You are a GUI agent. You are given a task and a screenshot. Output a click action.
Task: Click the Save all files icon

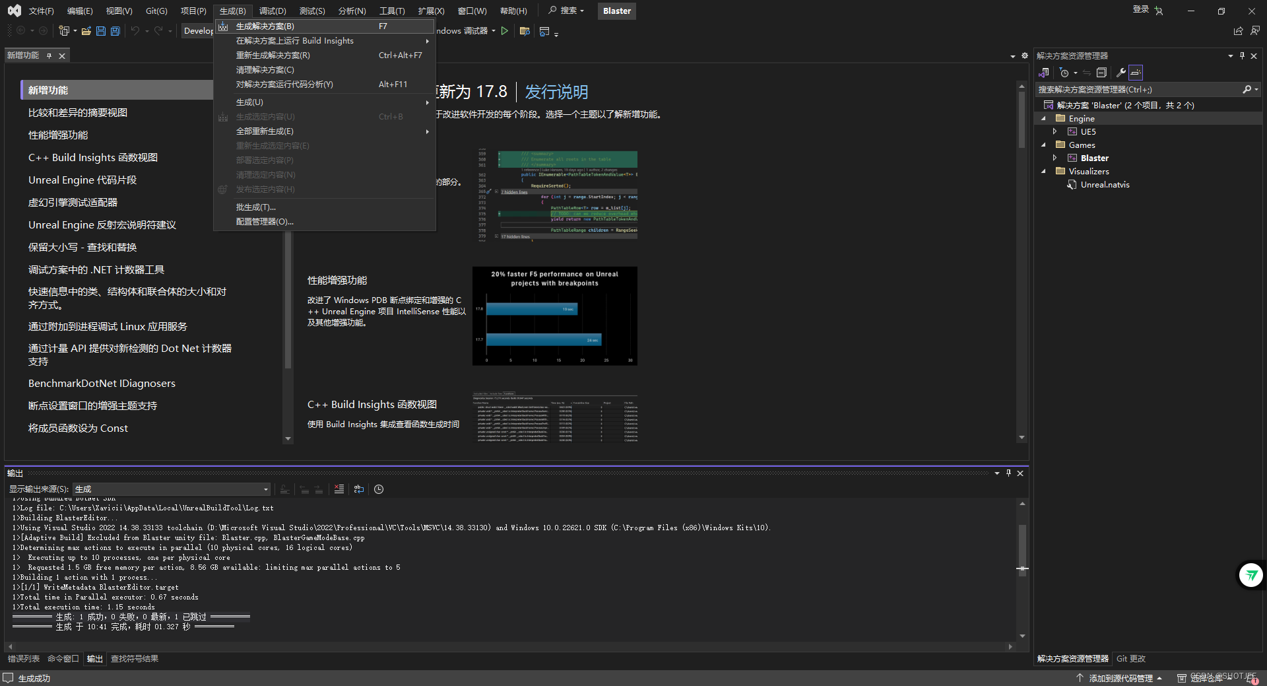click(115, 31)
